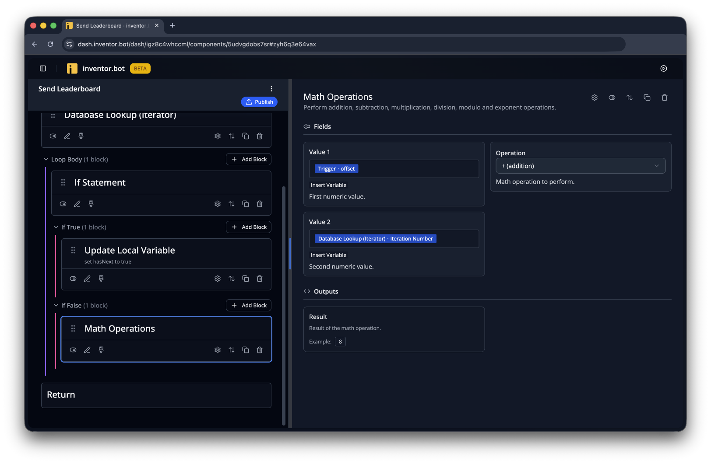Click the trash icon in Math Operations header

click(x=665, y=98)
